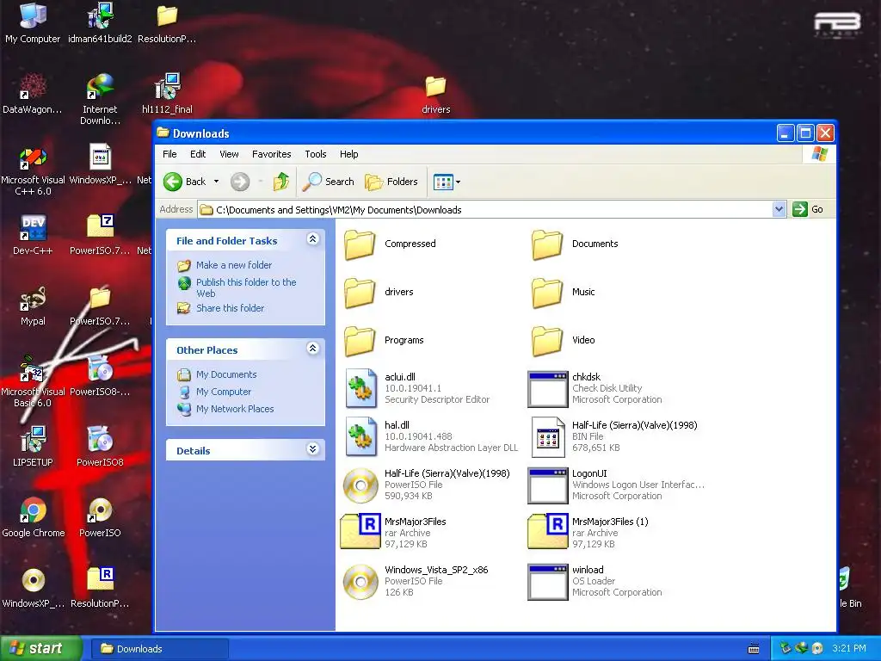The width and height of the screenshot is (881, 661).
Task: Expand the Details panel
Action: click(x=313, y=448)
